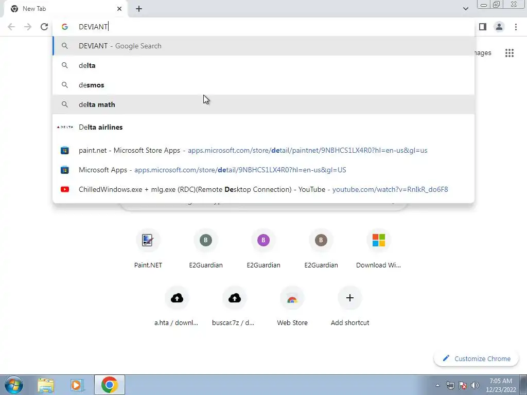Expand the tab search chevron
527x395 pixels.
(x=465, y=9)
